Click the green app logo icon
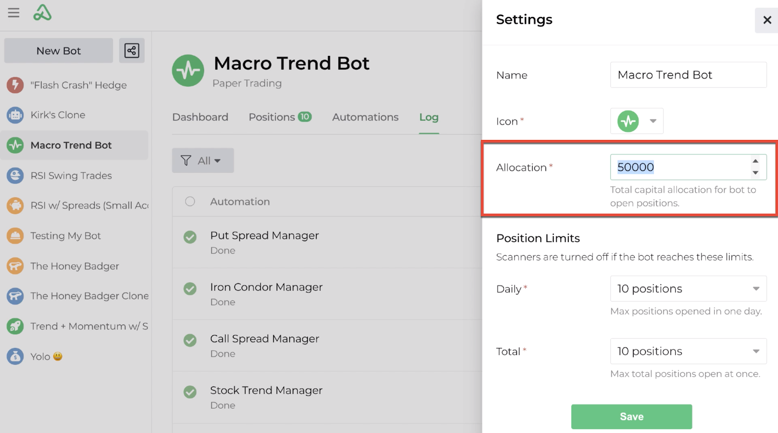Image resolution: width=778 pixels, height=433 pixels. pos(42,13)
